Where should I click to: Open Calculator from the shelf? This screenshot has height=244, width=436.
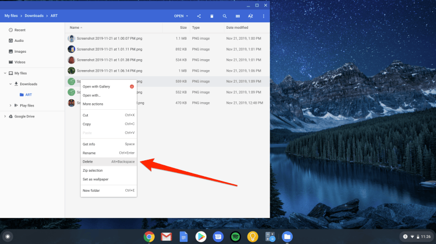(x=270, y=237)
